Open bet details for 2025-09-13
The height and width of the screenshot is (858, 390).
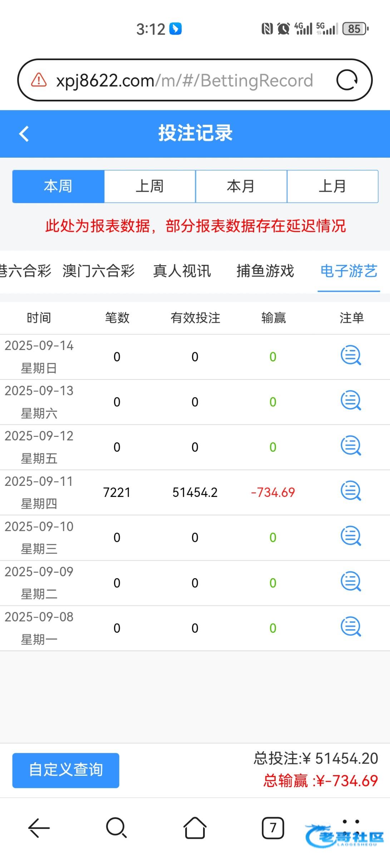click(351, 401)
